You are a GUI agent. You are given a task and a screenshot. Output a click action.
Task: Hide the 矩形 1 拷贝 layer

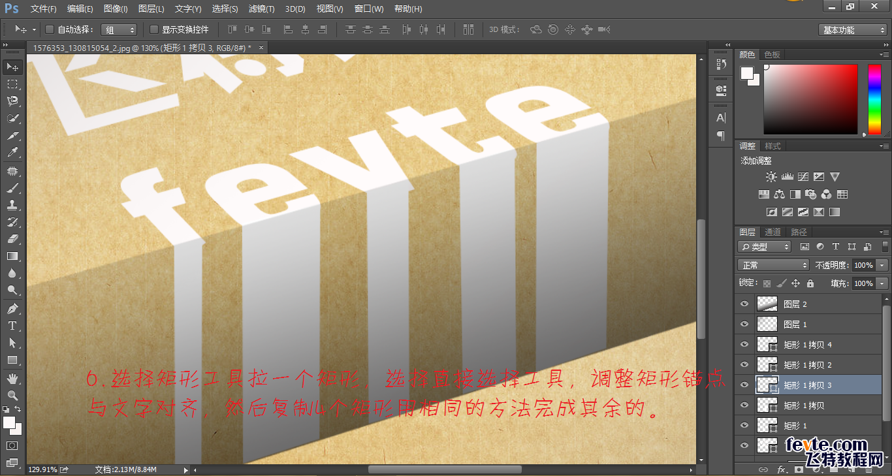(x=744, y=405)
